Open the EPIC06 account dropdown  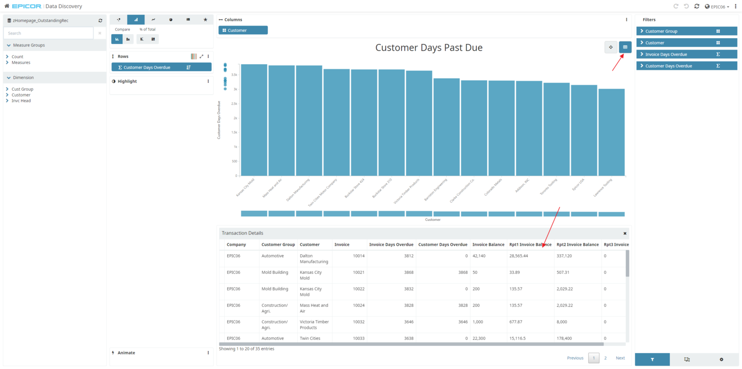[x=717, y=7]
